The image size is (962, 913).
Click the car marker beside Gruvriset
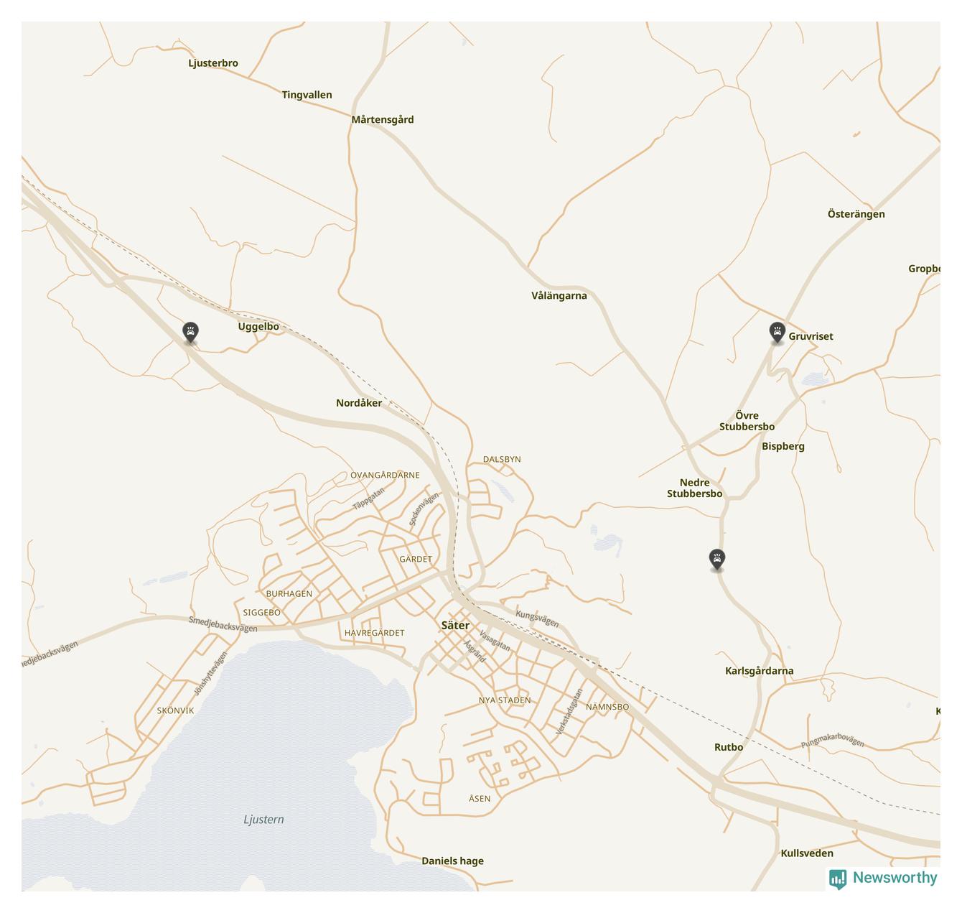pyautogui.click(x=777, y=332)
